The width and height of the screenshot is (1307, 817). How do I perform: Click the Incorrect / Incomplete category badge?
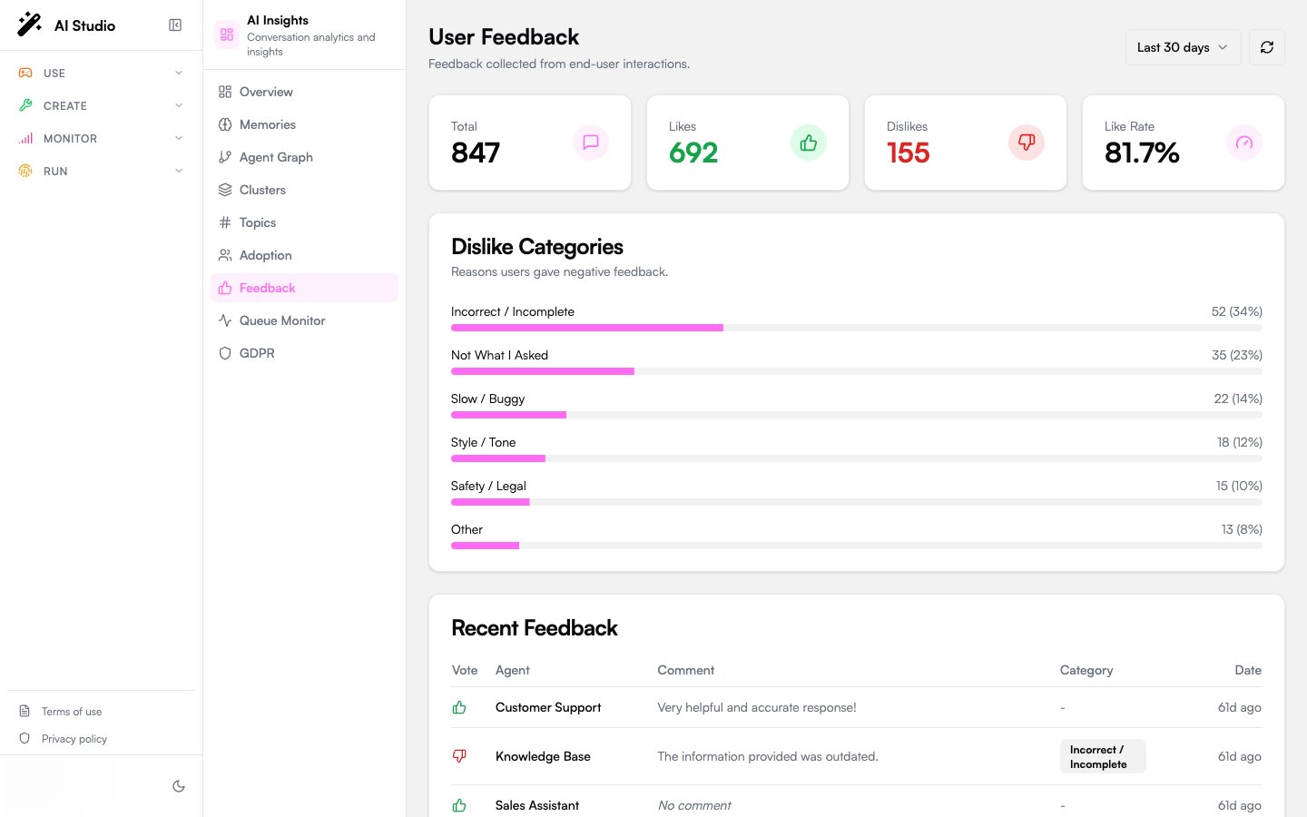(x=1103, y=756)
